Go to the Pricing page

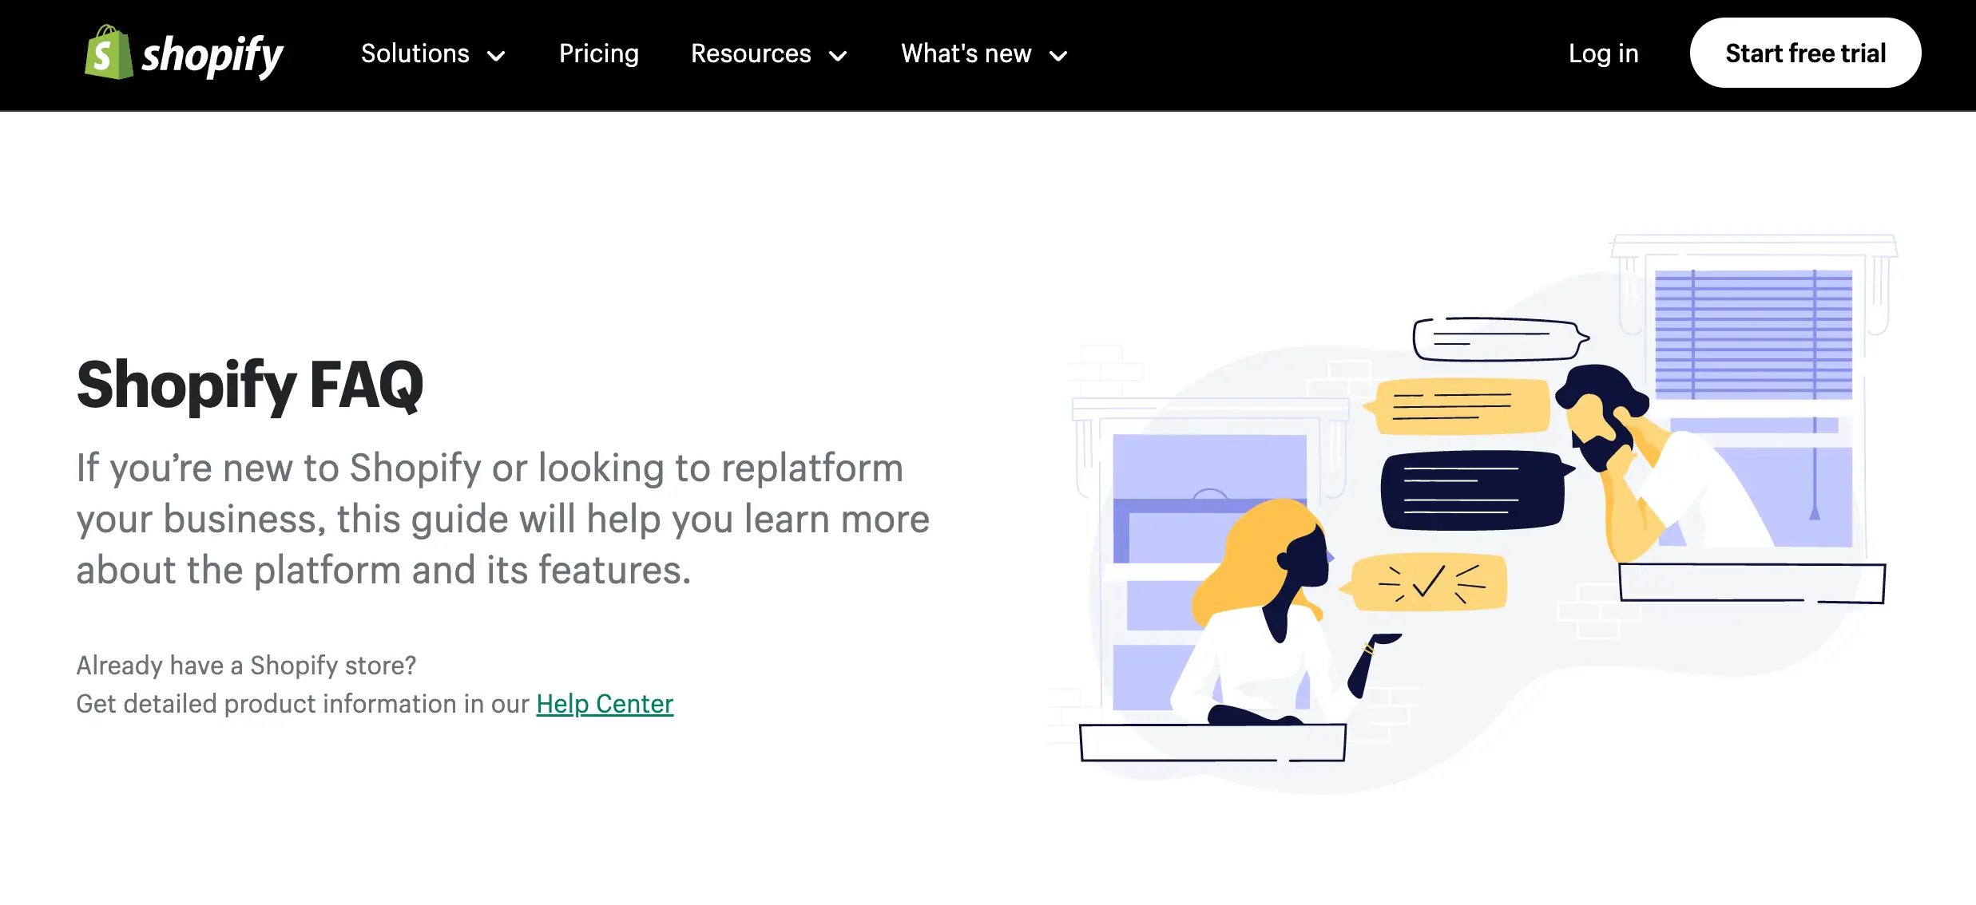click(x=599, y=53)
